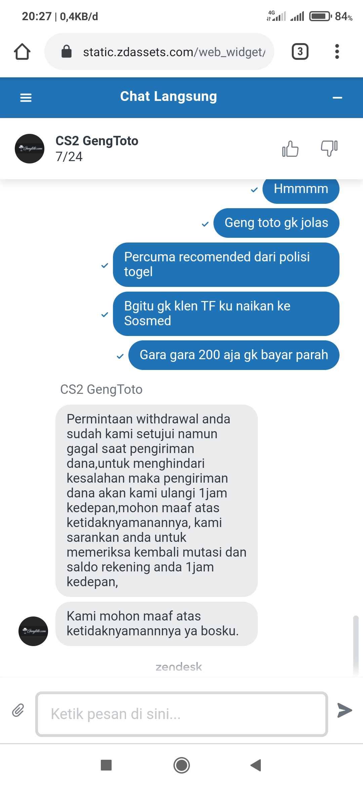
Task: Rate the chat with thumbs down
Action: tap(329, 148)
